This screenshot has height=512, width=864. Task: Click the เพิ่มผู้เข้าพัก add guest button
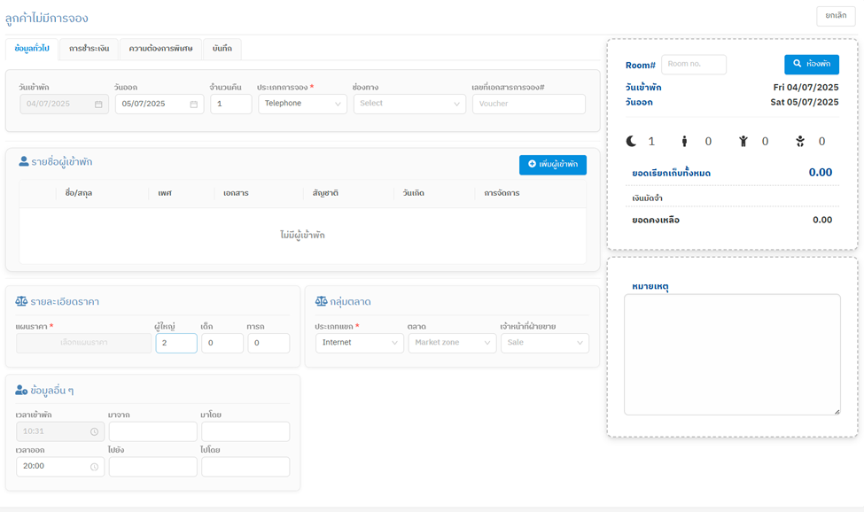[x=553, y=165]
